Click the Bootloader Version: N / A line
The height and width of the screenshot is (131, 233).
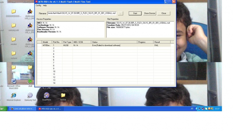pyautogui.click(x=49, y=32)
